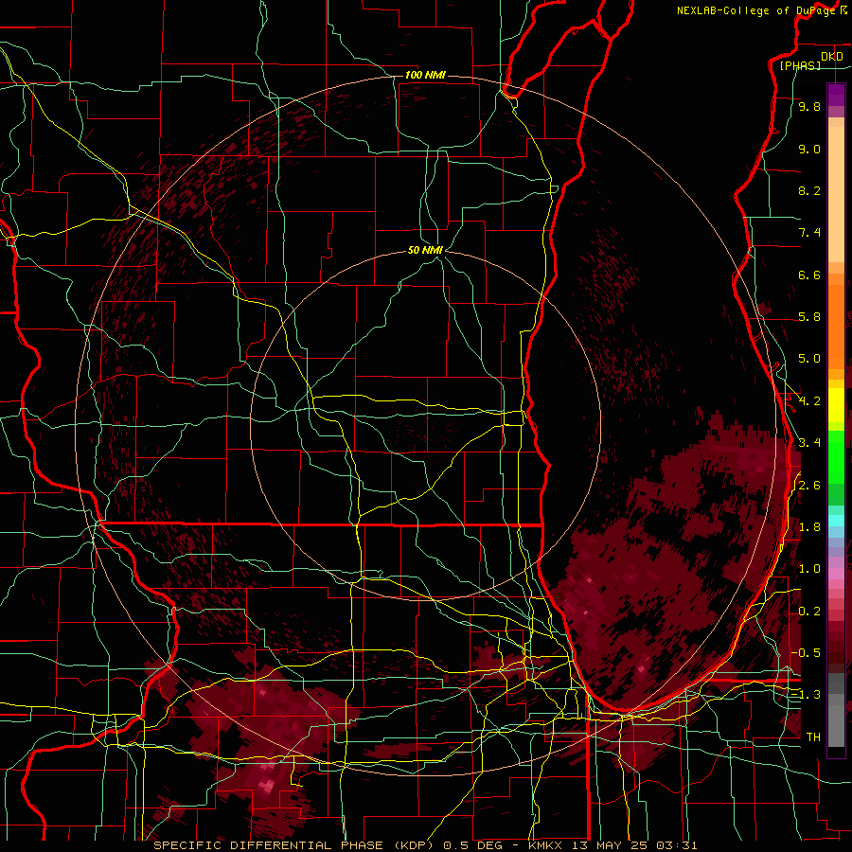Click the -1.3 value on the scale
Image resolution: width=852 pixels, height=852 pixels.
point(806,695)
